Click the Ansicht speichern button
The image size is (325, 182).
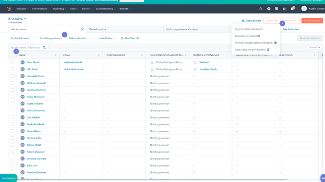click(310, 38)
